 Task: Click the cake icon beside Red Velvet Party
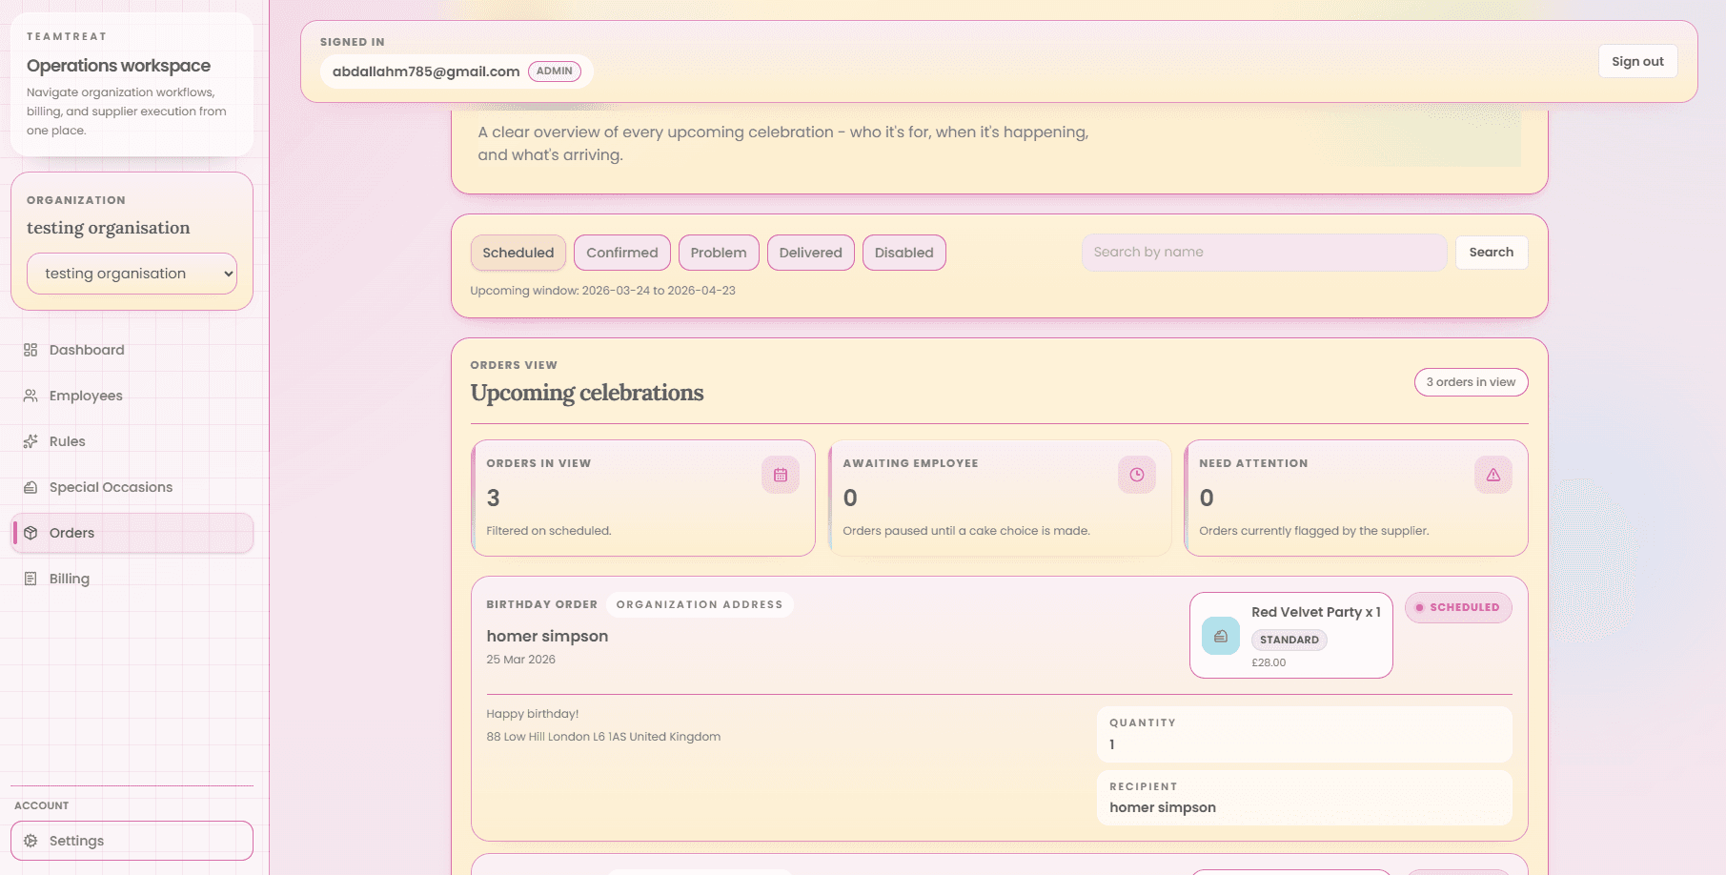1220,636
